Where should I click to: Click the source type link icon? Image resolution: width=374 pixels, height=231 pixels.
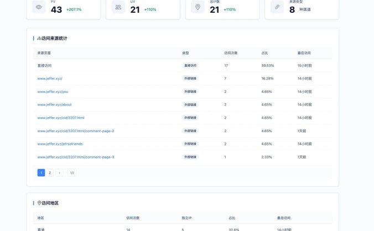(277, 7)
